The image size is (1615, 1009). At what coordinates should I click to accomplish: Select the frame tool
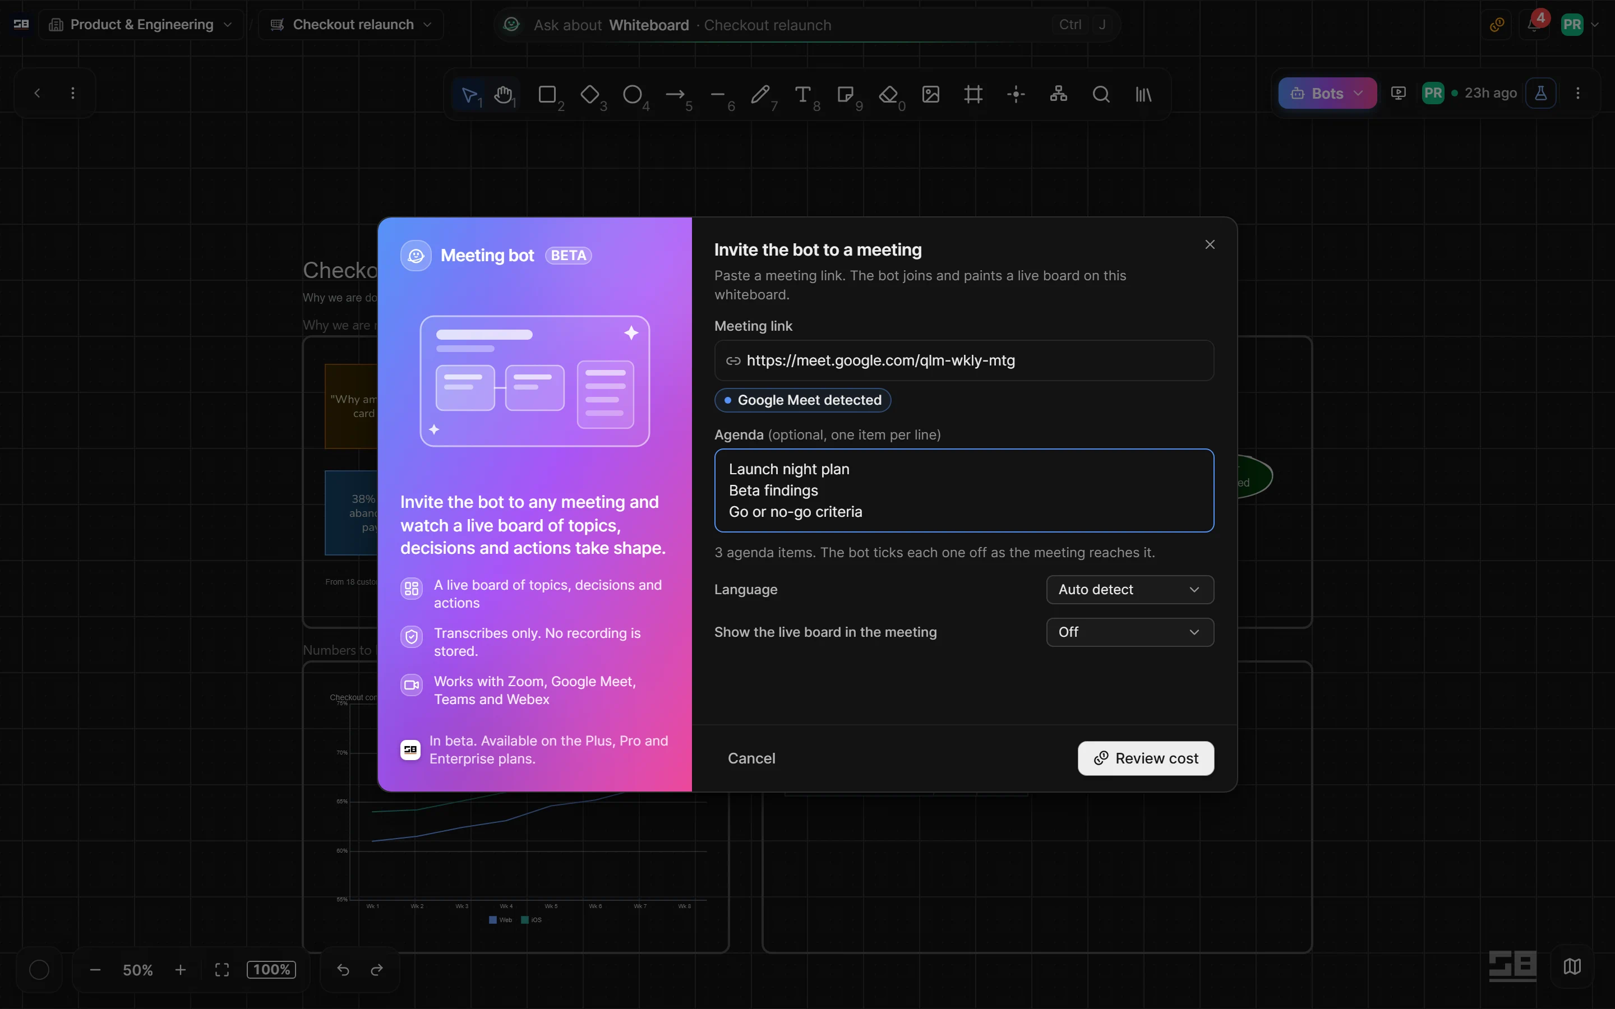(973, 95)
